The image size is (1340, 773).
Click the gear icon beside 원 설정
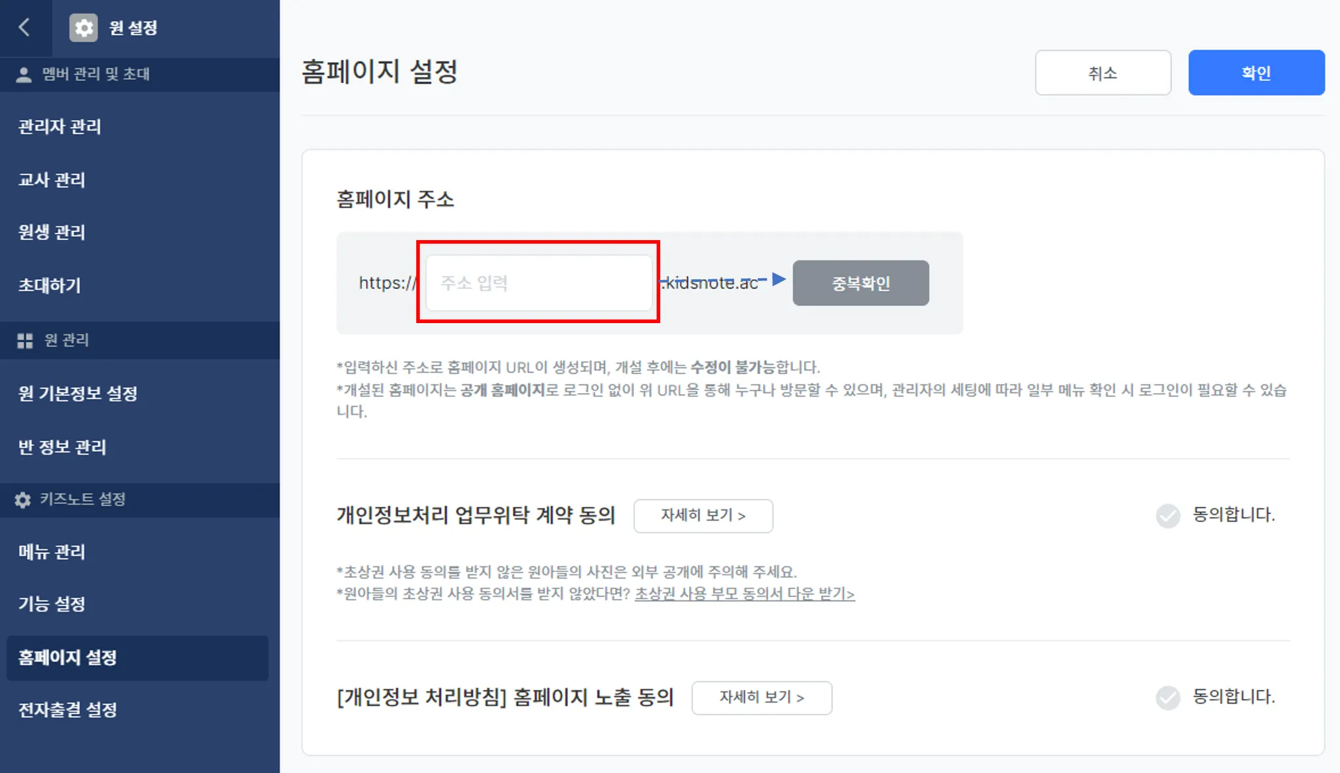click(83, 28)
